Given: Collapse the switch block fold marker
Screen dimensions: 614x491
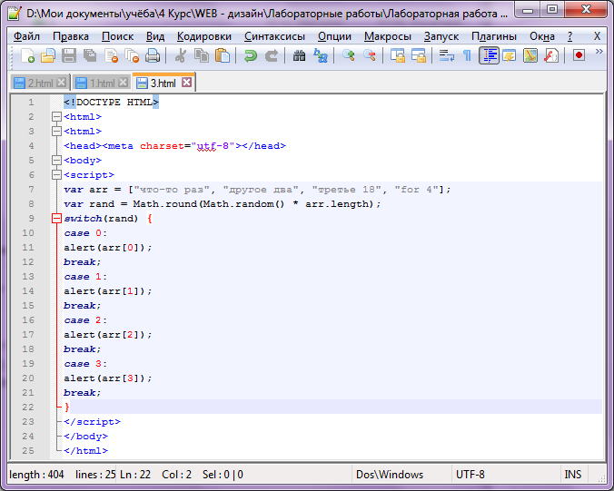Looking at the screenshot, I should coord(57,219).
